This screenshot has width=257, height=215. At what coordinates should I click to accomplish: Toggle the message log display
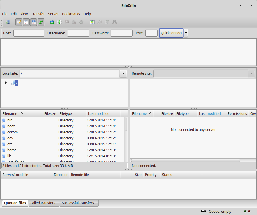click(19, 22)
